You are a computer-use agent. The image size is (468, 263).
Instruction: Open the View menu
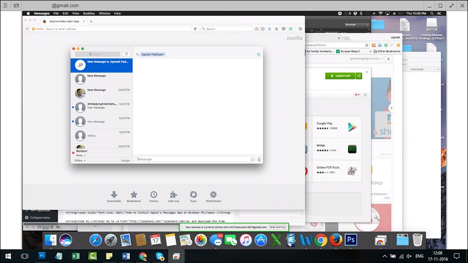(75, 14)
